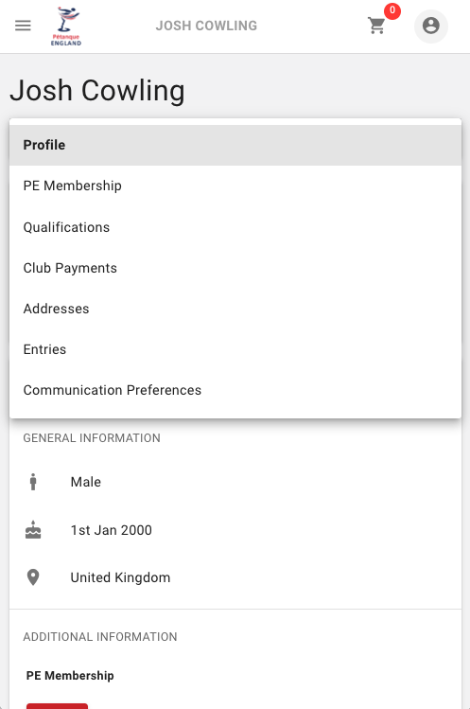Select PE Membership from the list
The height and width of the screenshot is (709, 470).
tap(235, 186)
